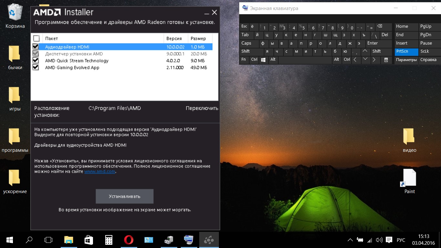Tap the PrtScn key on on-screen keyboard
Viewport: 441px width, 248px height.
tap(406, 51)
